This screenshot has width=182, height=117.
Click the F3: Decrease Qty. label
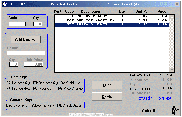pos(46,83)
